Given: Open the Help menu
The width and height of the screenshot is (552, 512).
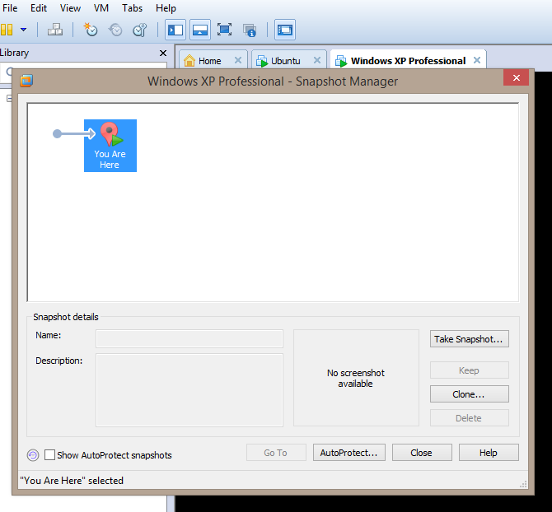Looking at the screenshot, I should [x=166, y=7].
